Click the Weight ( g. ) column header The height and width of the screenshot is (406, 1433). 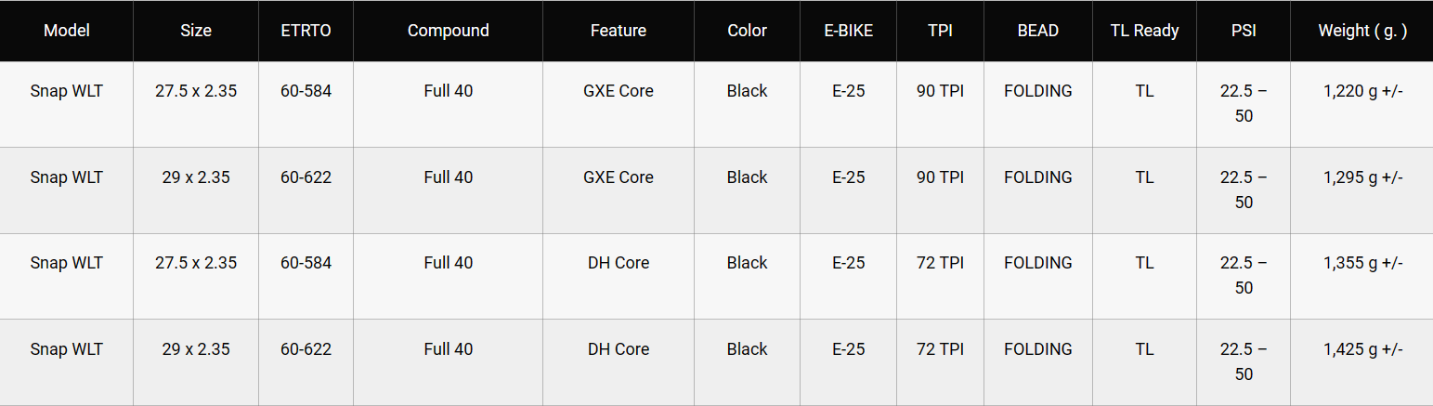(x=1362, y=31)
